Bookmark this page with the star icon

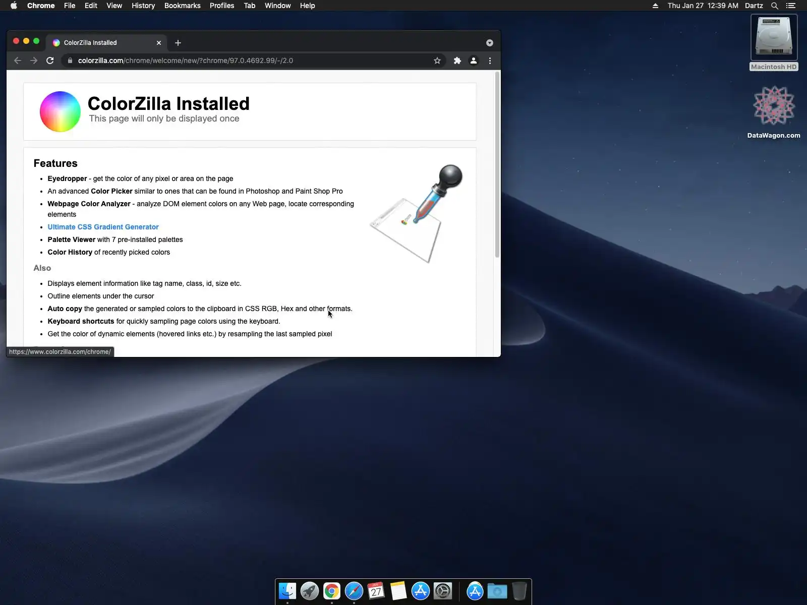[x=437, y=60]
